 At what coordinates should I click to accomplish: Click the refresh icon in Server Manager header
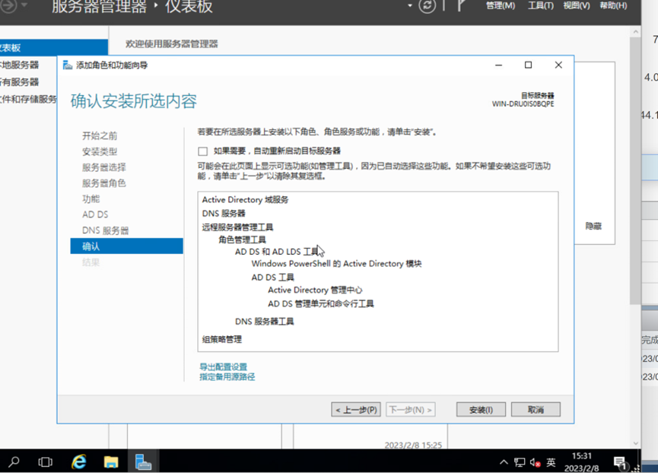tap(427, 6)
